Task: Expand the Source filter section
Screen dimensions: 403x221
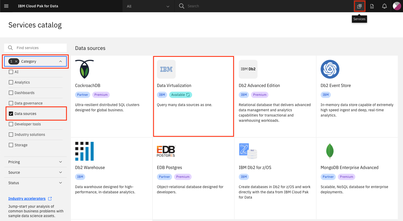Action: (35, 172)
